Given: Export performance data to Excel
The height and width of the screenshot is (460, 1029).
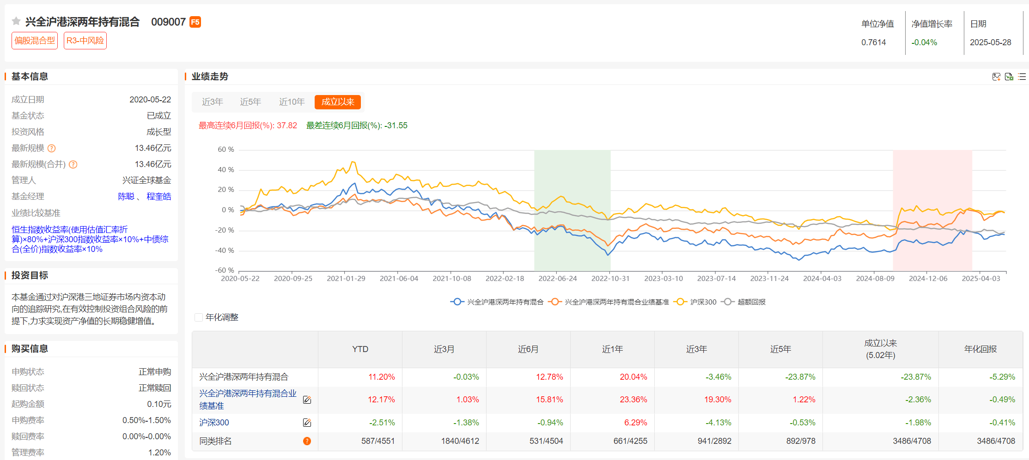Looking at the screenshot, I should [x=1009, y=77].
